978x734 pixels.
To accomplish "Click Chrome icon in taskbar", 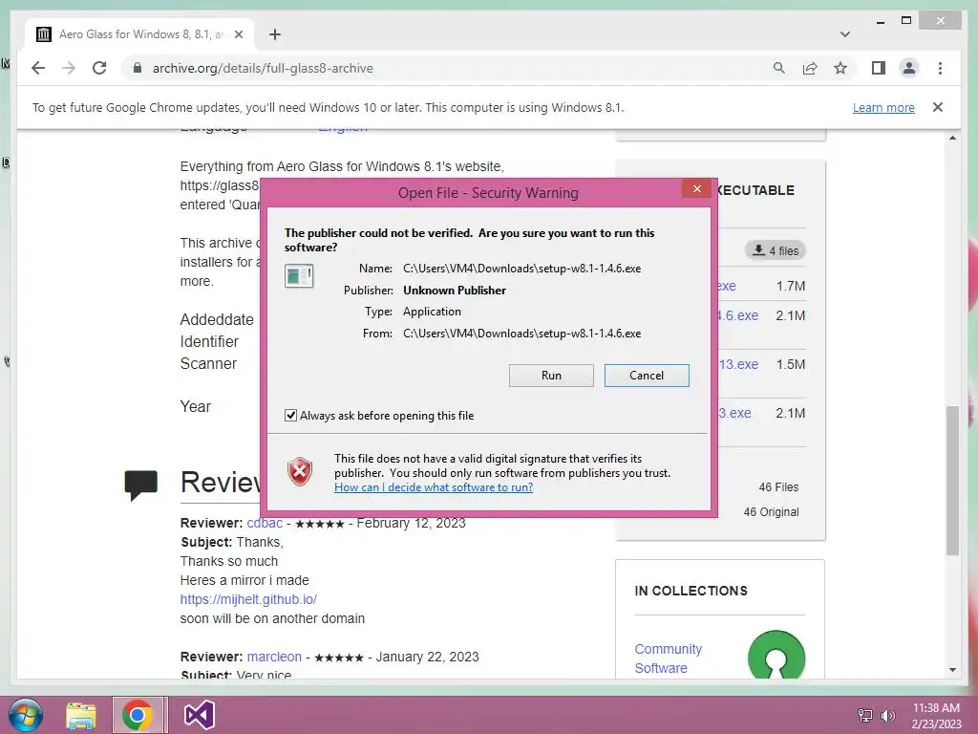I will point(138,715).
